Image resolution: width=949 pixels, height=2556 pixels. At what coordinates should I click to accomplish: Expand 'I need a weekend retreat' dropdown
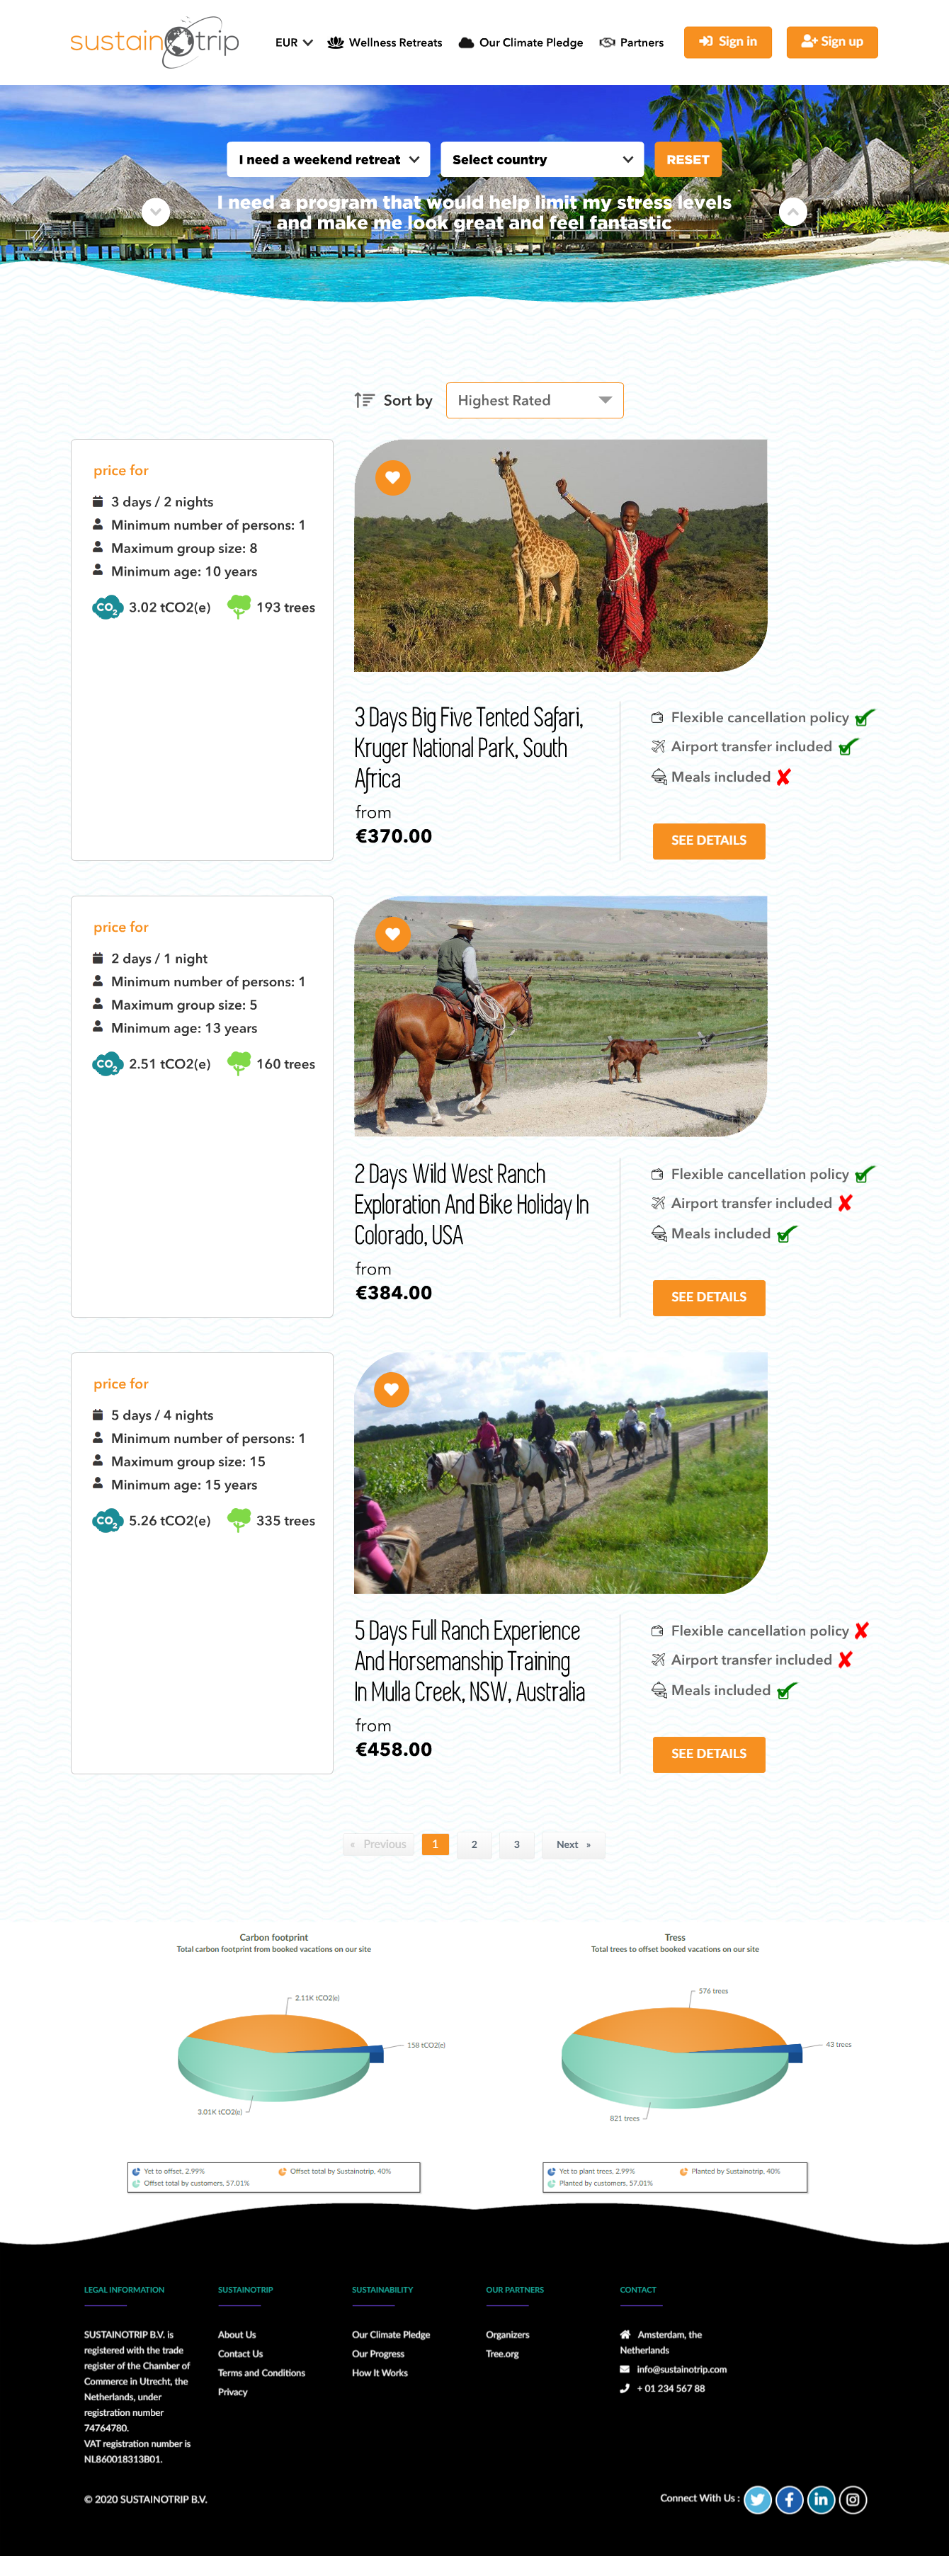pos(329,160)
